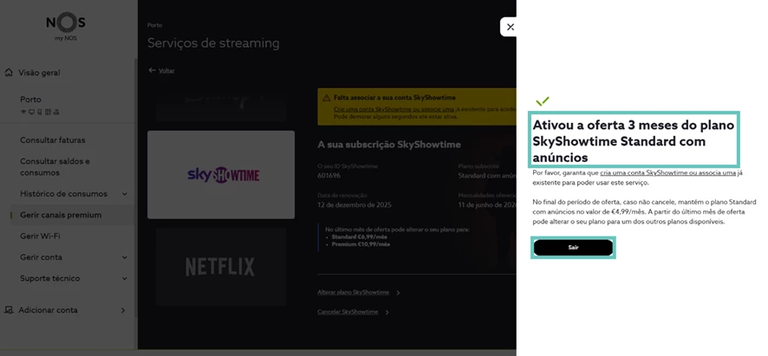Open Cancelar SkyShowtime link

coord(348,312)
